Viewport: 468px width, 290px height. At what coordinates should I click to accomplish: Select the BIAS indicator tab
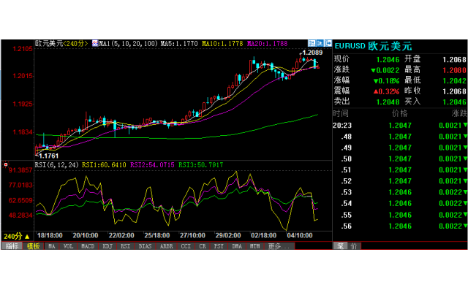point(145,246)
